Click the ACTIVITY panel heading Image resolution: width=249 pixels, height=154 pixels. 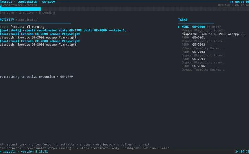pyautogui.click(x=7, y=20)
